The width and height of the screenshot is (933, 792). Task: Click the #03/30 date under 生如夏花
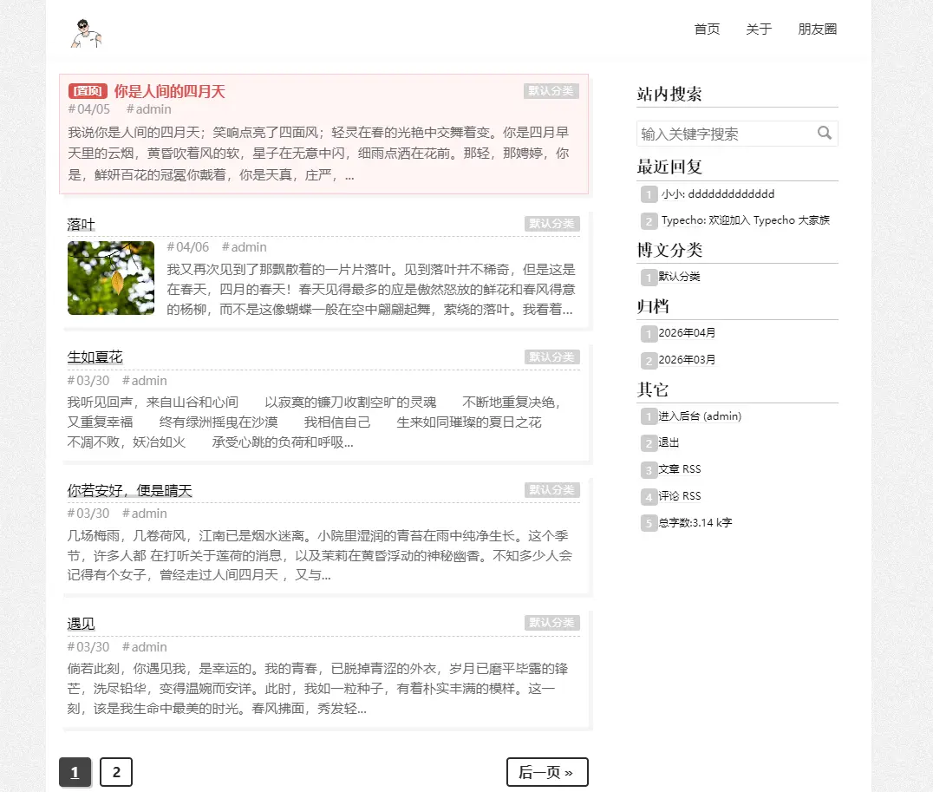[x=88, y=381]
